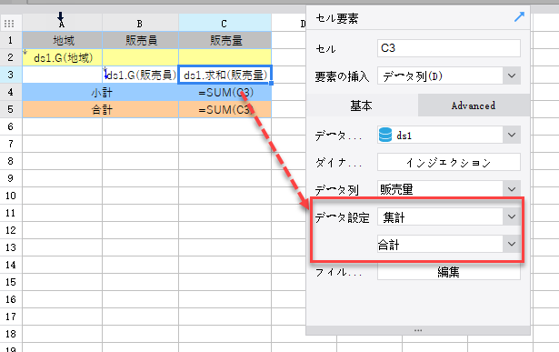The image size is (559, 352).
Task: Select empty cell A3
Action: (63, 75)
